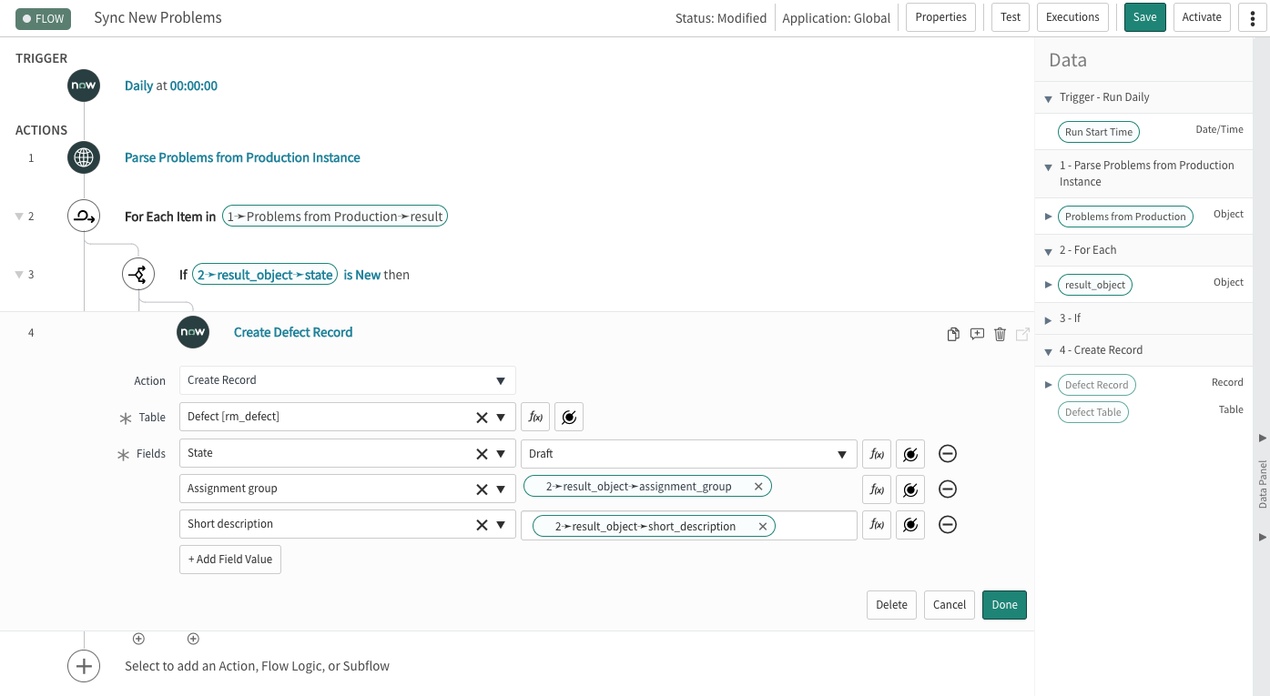1270x696 pixels.
Task: Click the Test button
Action: coord(1011,17)
